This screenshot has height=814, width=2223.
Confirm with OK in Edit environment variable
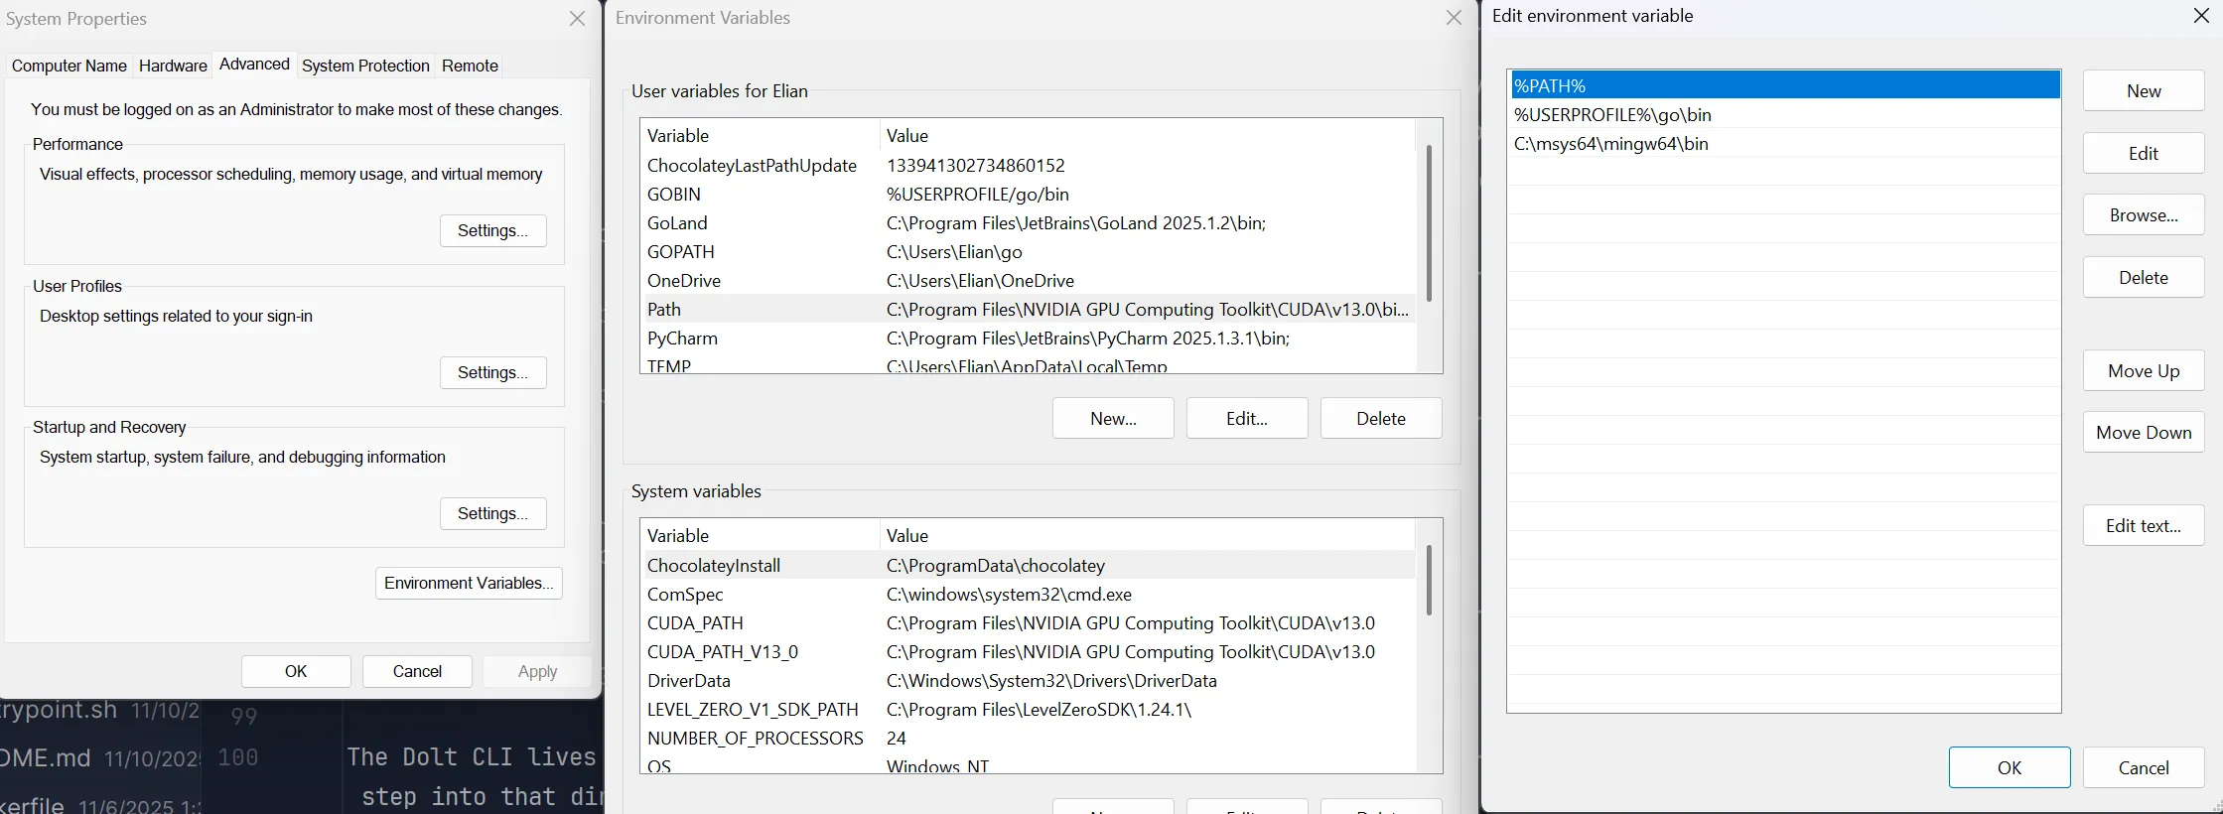[2009, 767]
